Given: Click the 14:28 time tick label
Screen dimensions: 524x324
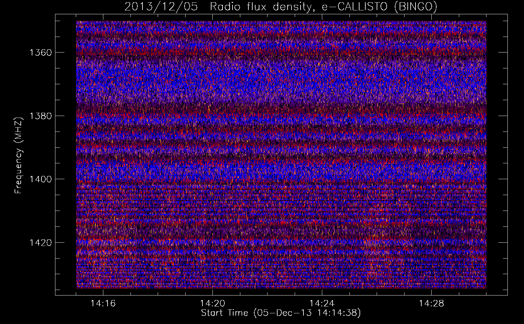Looking at the screenshot, I should coord(431,304).
